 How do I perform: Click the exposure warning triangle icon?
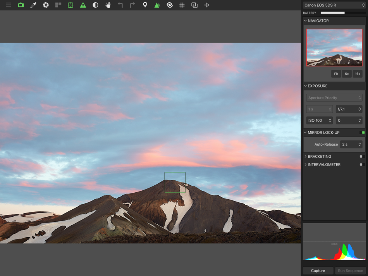point(83,5)
